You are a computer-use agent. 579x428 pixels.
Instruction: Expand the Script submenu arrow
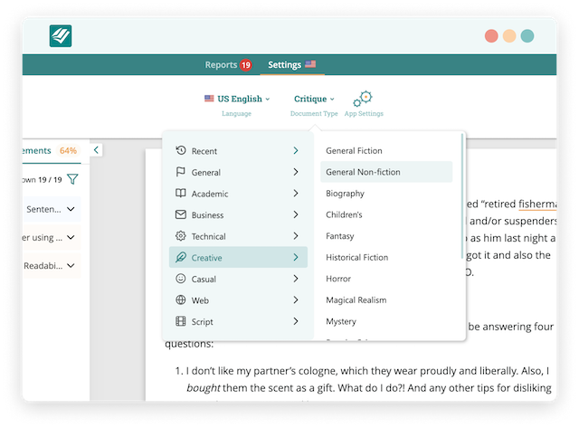296,321
